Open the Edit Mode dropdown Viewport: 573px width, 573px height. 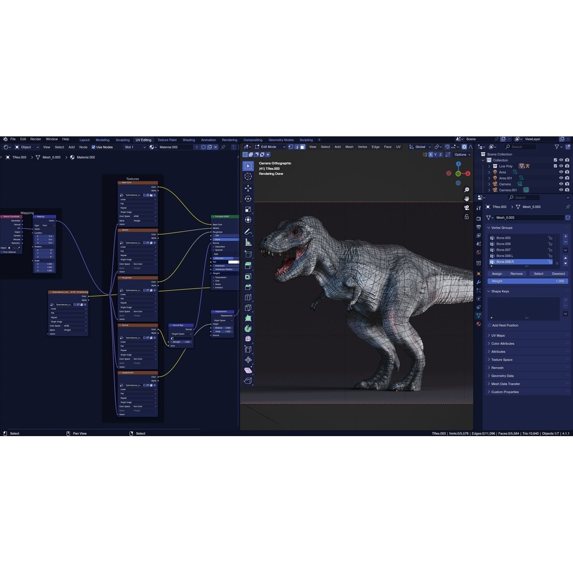point(270,147)
